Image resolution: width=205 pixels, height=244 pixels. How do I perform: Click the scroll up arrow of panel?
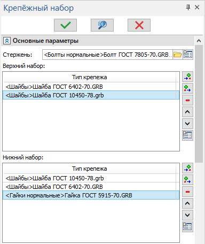pos(199,41)
